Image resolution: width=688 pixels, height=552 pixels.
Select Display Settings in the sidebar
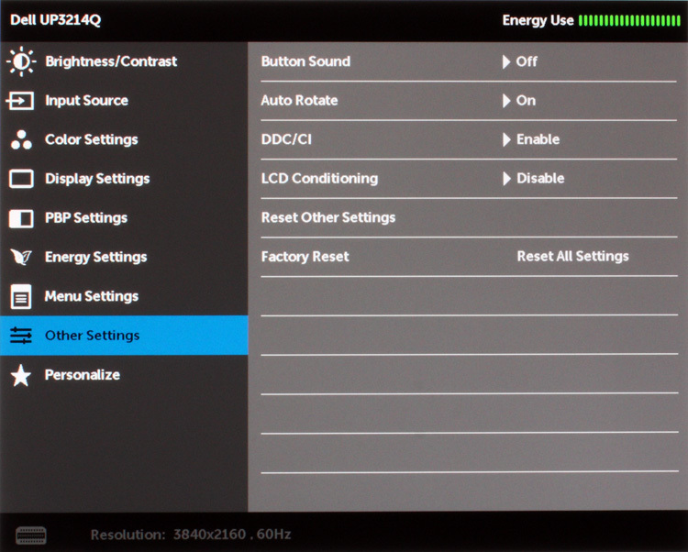click(x=124, y=179)
